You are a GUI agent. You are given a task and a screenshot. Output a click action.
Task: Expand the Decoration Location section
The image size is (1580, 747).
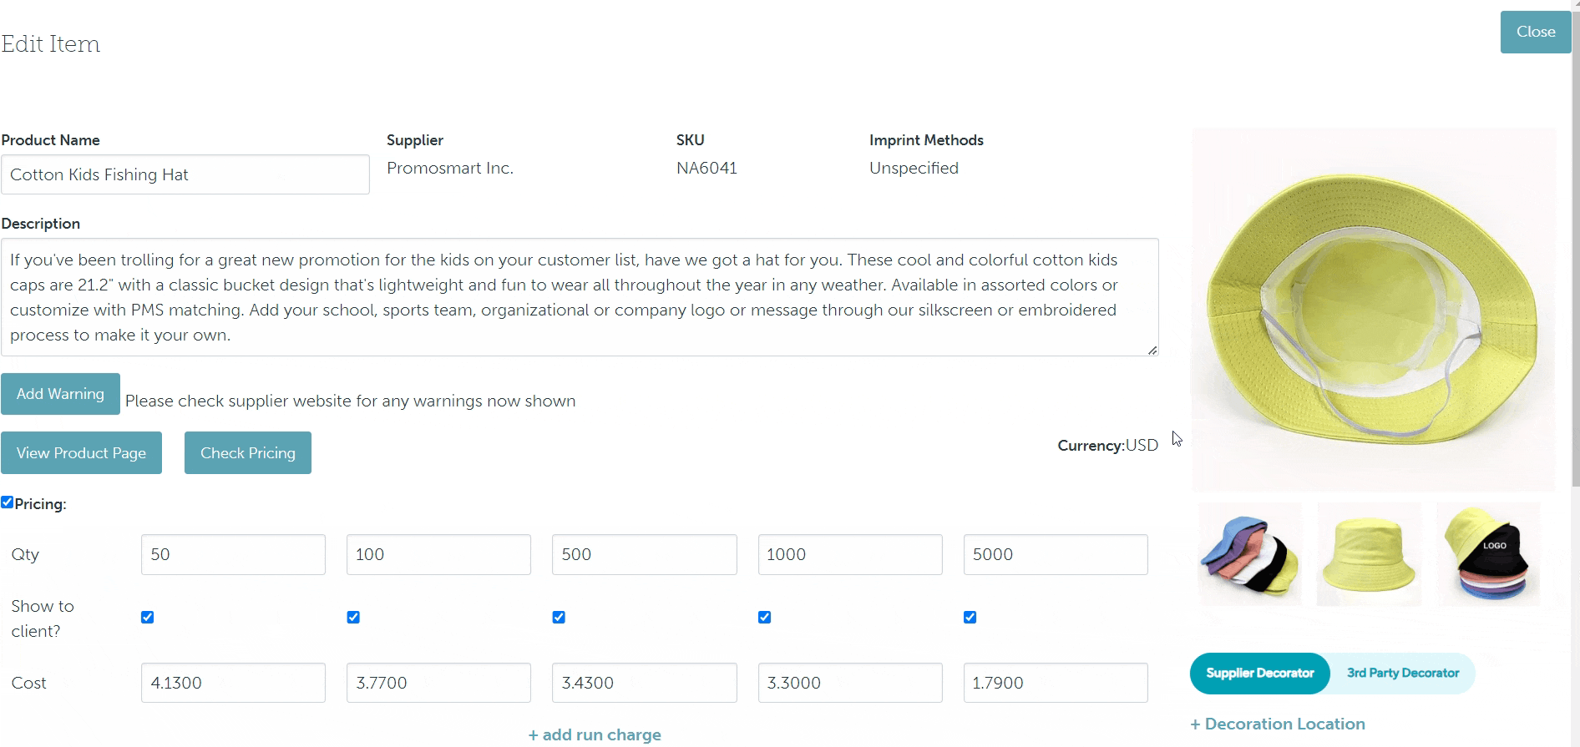tap(1277, 724)
